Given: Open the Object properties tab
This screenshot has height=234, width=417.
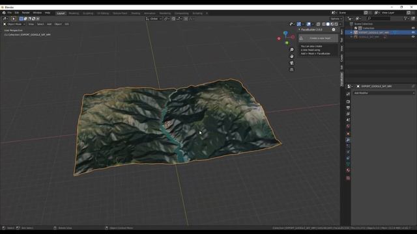Looking at the screenshot, I should [x=348, y=134].
